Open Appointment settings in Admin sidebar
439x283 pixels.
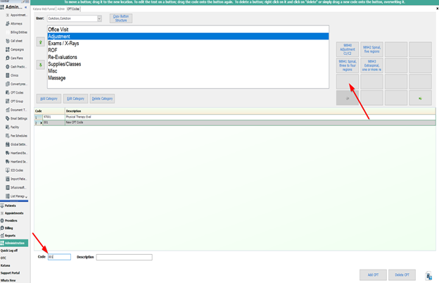tap(16, 15)
